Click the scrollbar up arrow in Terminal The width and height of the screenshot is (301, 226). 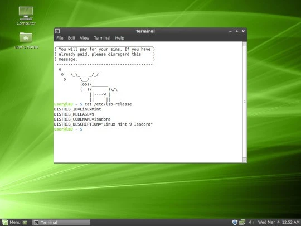click(245, 44)
